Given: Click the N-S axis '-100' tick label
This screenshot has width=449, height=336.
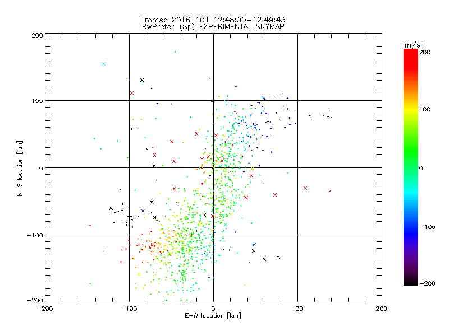Looking at the screenshot, I should point(35,235).
